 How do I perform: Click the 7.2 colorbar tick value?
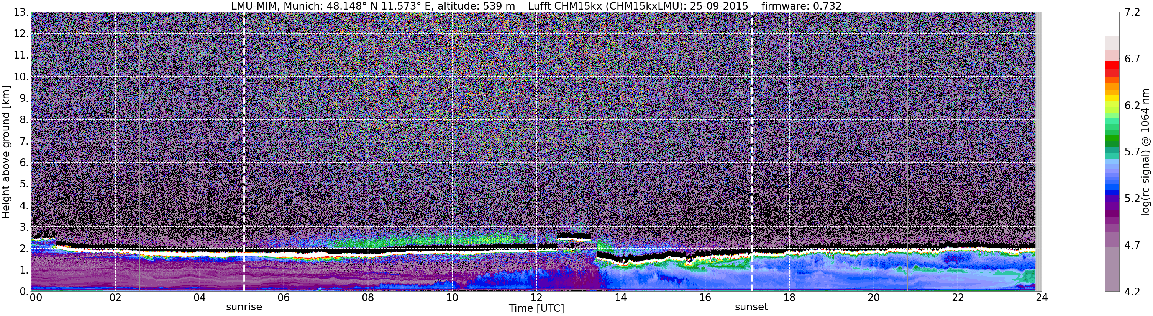1132,12
